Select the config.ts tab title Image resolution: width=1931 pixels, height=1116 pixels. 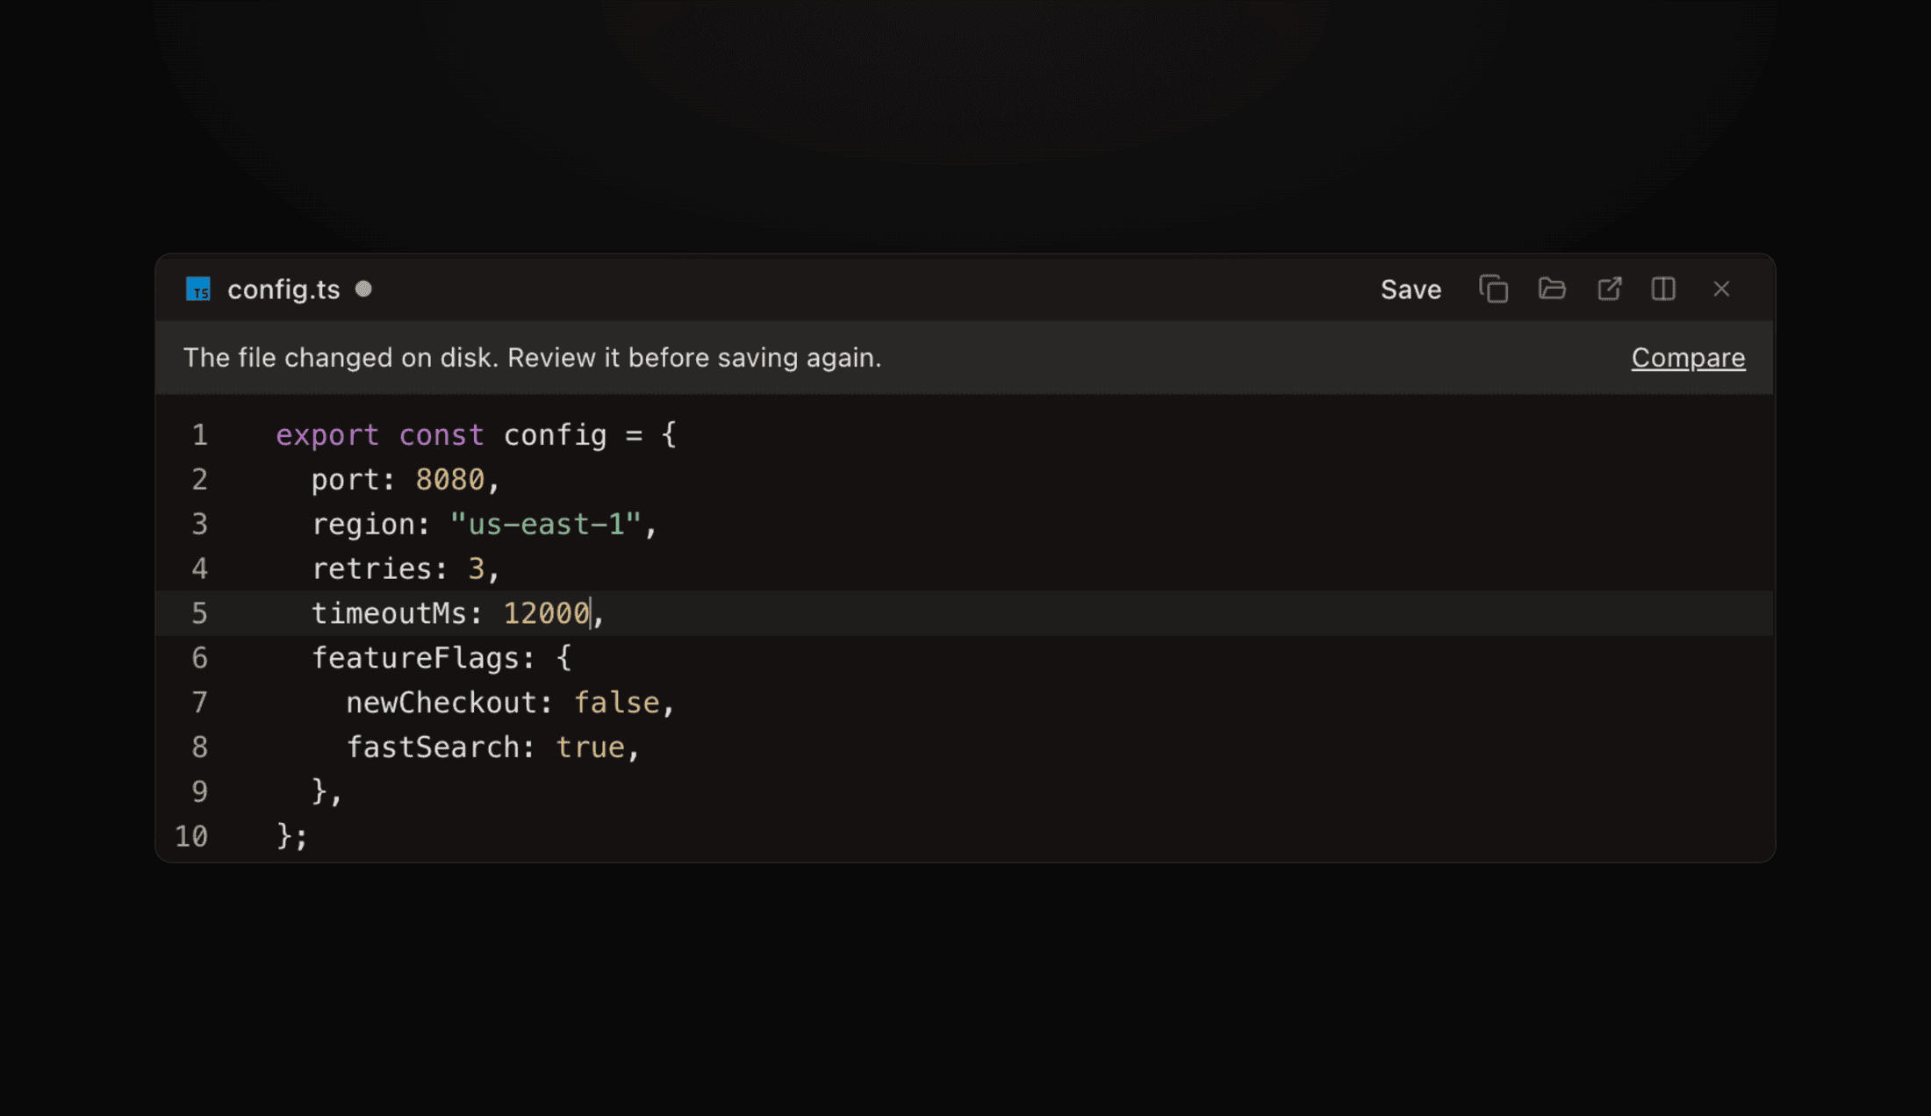284,290
